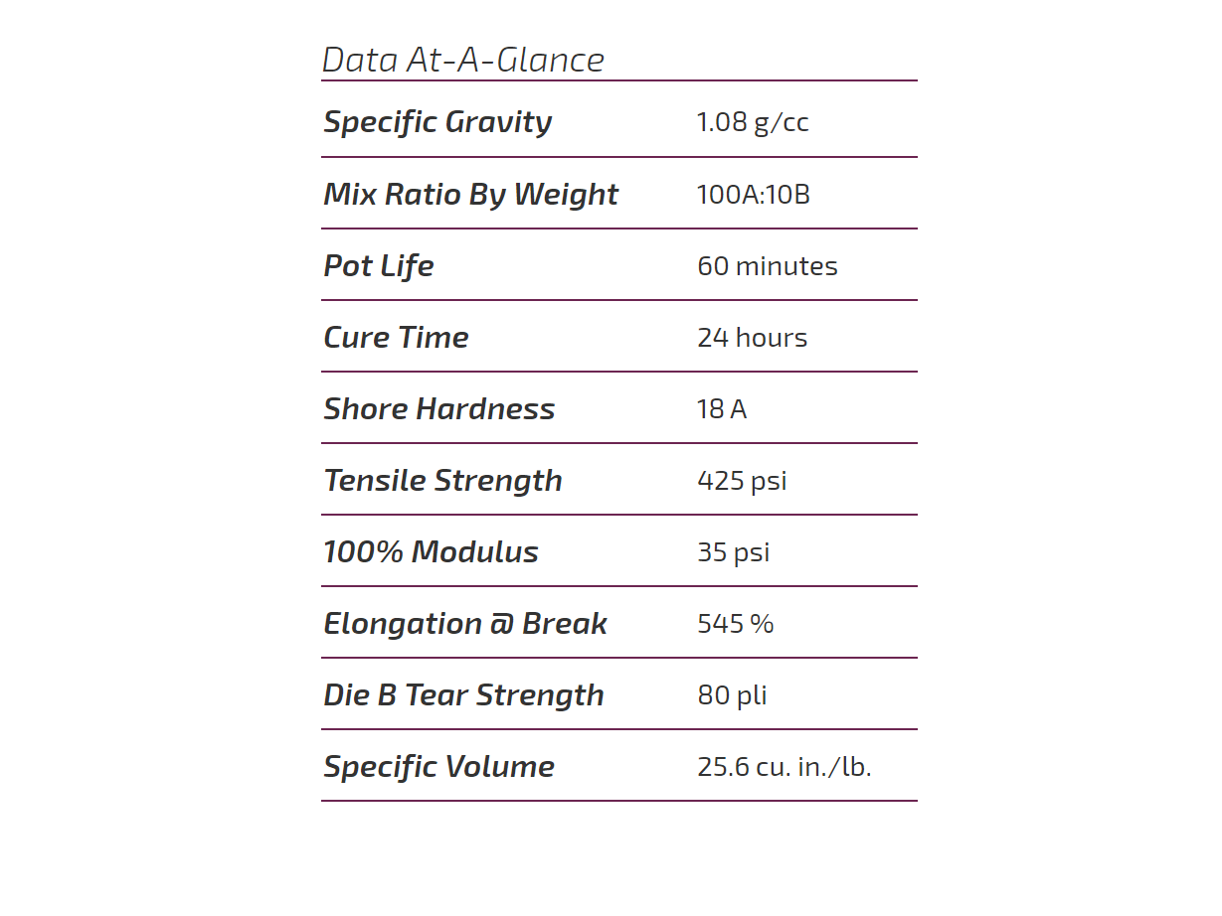Select the 545 % value

tap(736, 624)
